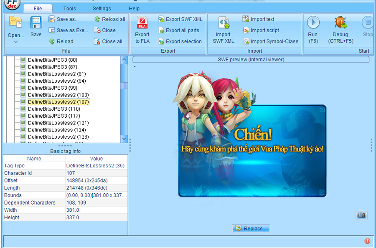The width and height of the screenshot is (376, 248).
Task: Click the SWF preview image
Action: pyautogui.click(x=249, y=134)
